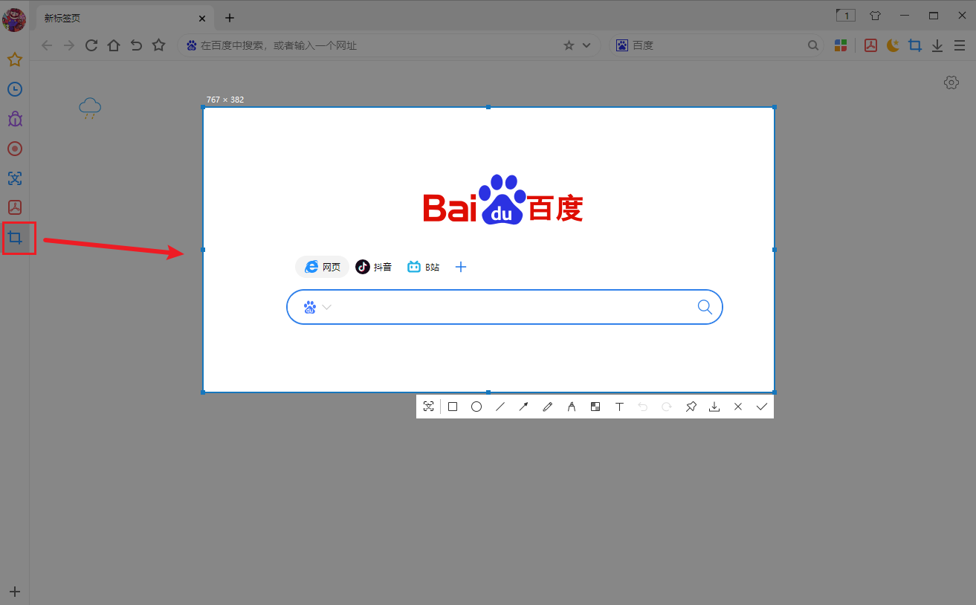Select the highlighter marker tool
The width and height of the screenshot is (976, 605).
point(572,407)
